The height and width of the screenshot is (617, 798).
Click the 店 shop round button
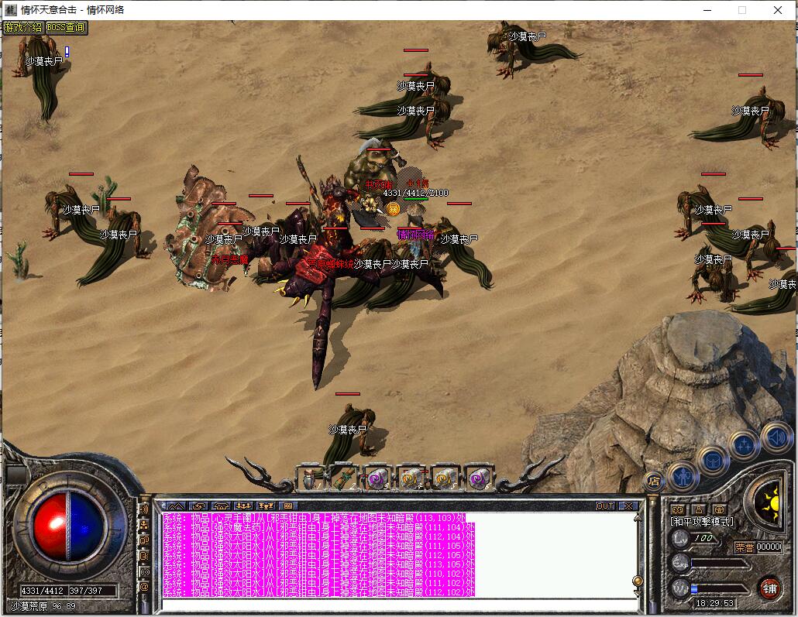(654, 482)
